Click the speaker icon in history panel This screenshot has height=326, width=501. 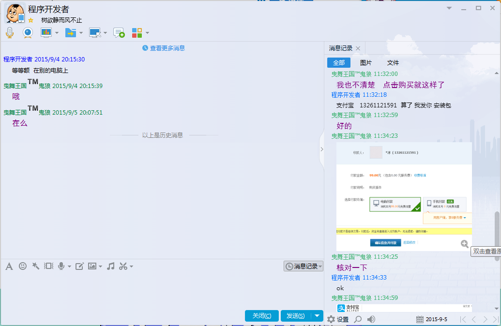371,319
